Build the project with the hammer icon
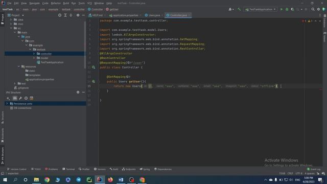The height and width of the screenshot is (184, 327). point(239,9)
